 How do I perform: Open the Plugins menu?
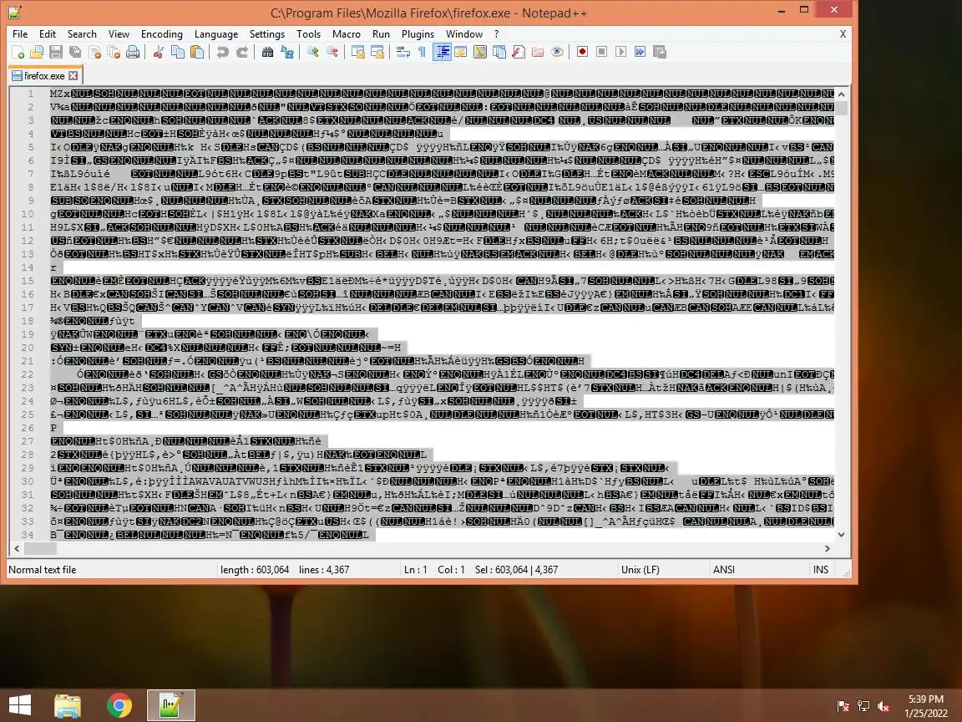pos(418,34)
